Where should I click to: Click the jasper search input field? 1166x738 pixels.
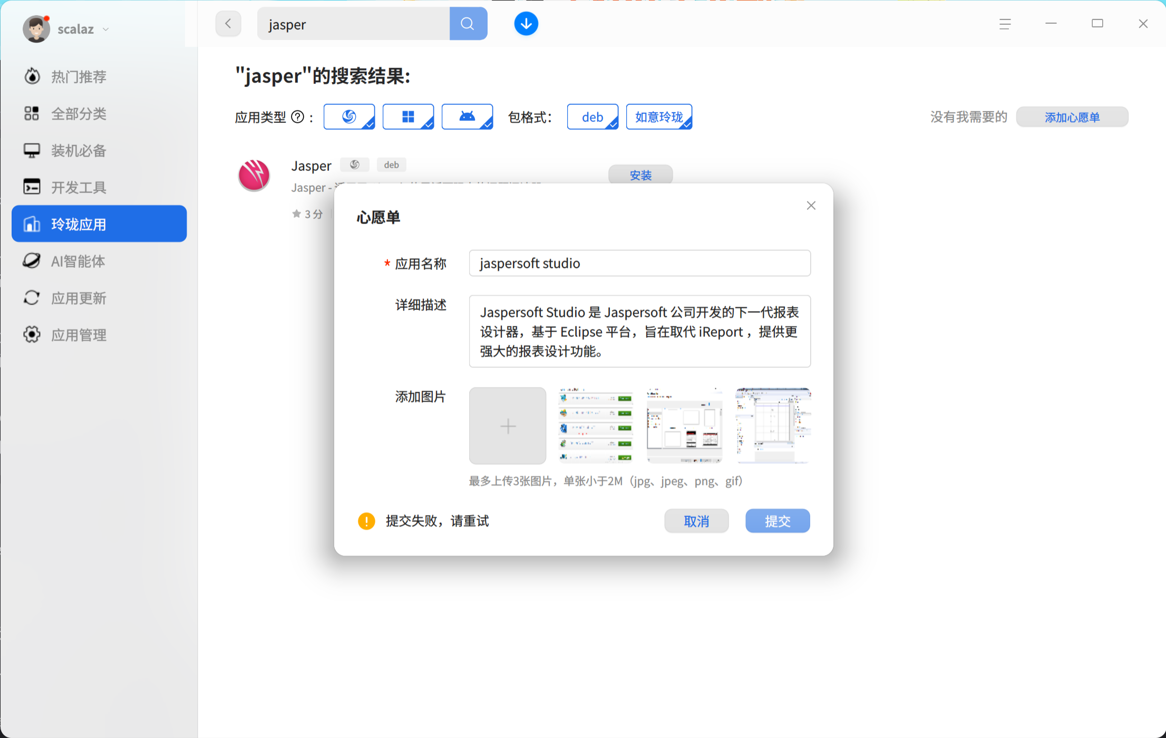[353, 24]
